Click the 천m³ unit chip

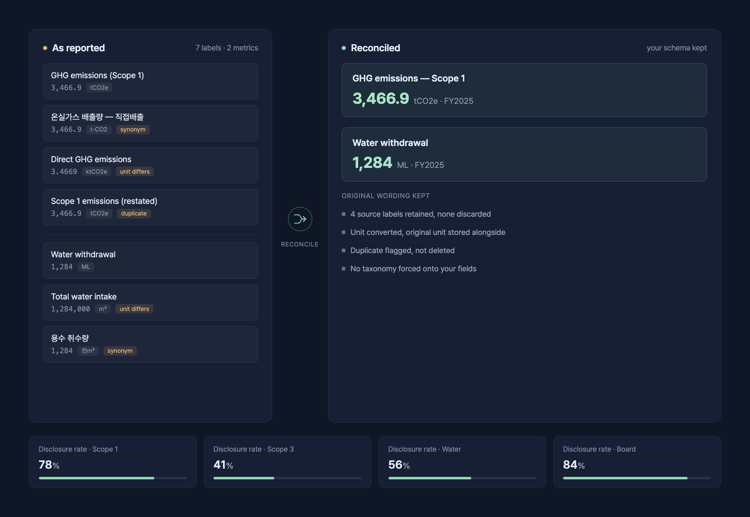(88, 351)
